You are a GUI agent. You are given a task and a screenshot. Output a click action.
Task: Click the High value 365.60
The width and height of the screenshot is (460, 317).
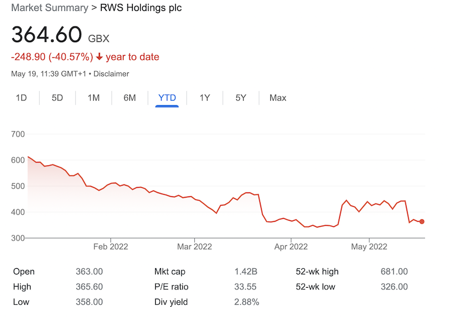(x=89, y=287)
